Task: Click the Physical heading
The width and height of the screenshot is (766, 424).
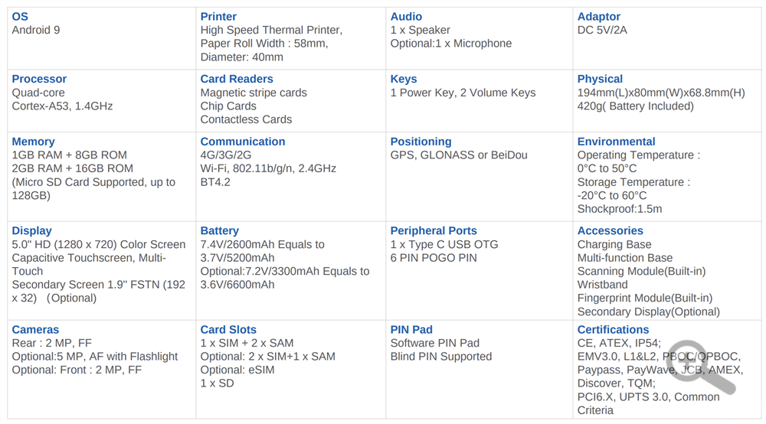Action: tap(600, 79)
